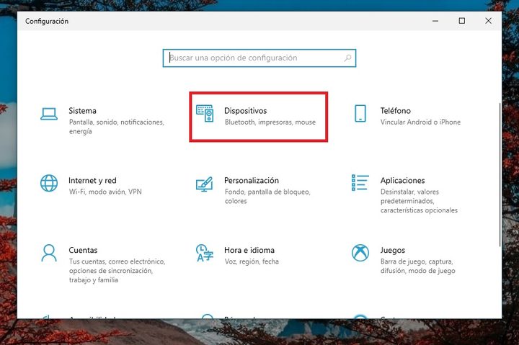Click the search magnifier icon
519x345 pixels.
347,58
